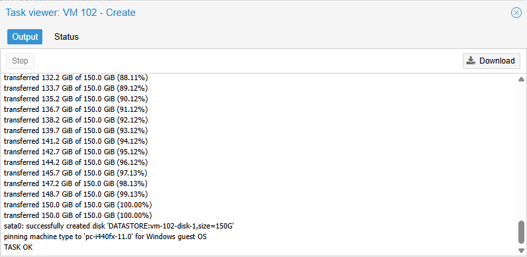Select the 148.7 GiB transferred line

tap(76, 194)
